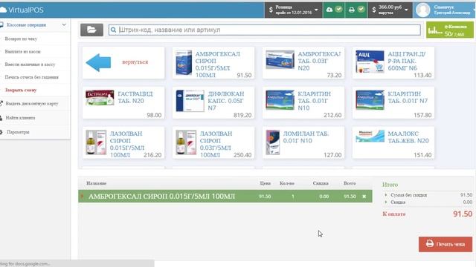The height and width of the screenshot is (267, 476).
Task: Click the Маалокс package image
Action: (x=370, y=136)
